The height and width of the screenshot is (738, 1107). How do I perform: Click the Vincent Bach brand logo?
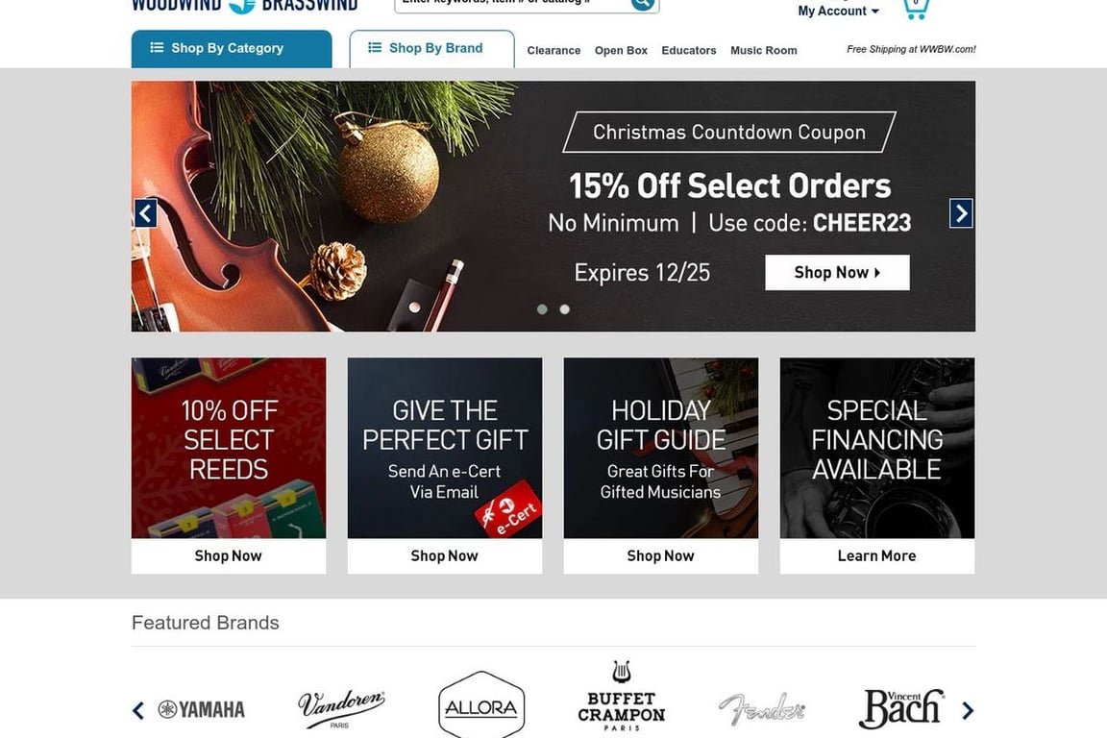click(901, 709)
